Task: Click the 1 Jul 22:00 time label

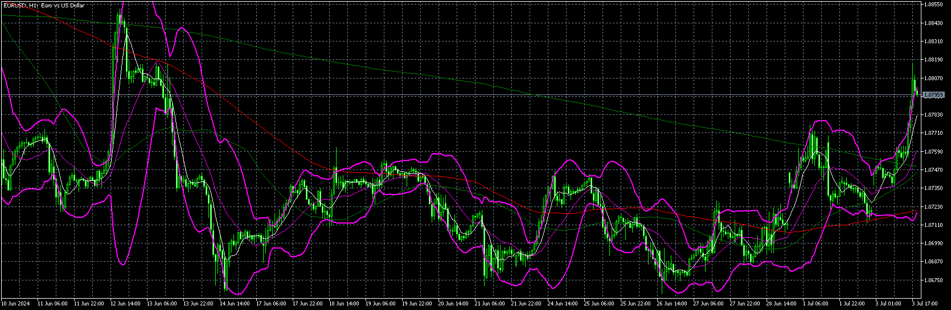Action: click(853, 305)
